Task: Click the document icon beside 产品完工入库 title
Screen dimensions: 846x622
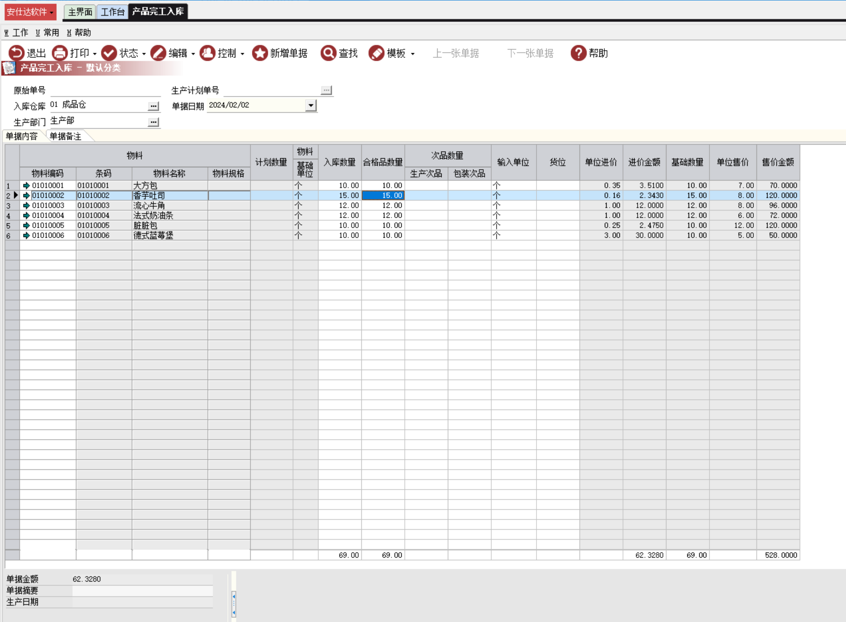Action: [x=9, y=68]
